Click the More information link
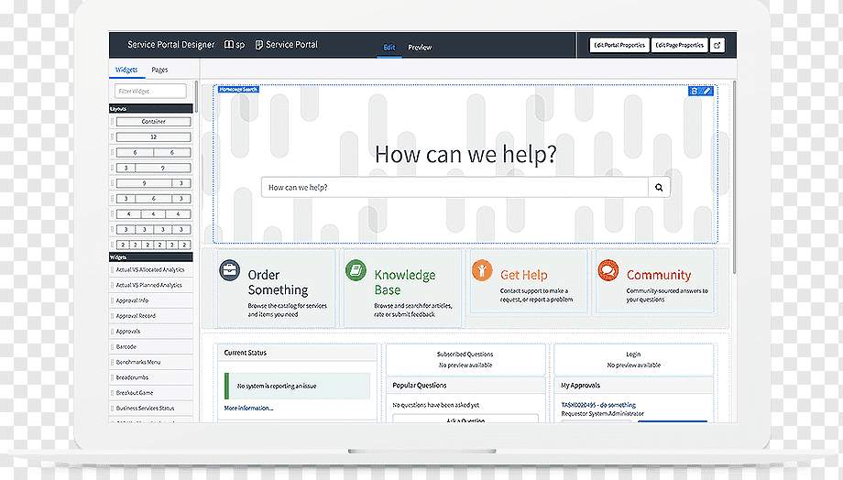The width and height of the screenshot is (843, 480). point(248,408)
